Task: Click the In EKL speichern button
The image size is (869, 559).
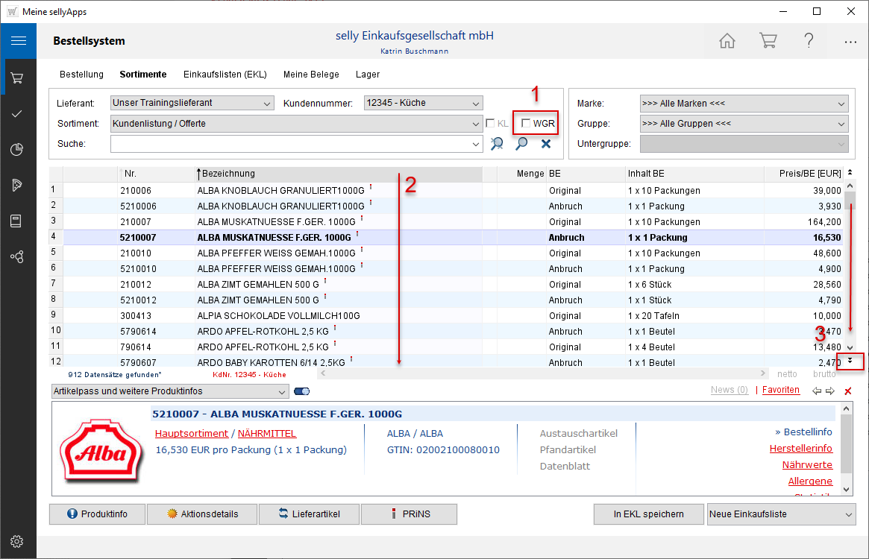Action: (x=648, y=514)
